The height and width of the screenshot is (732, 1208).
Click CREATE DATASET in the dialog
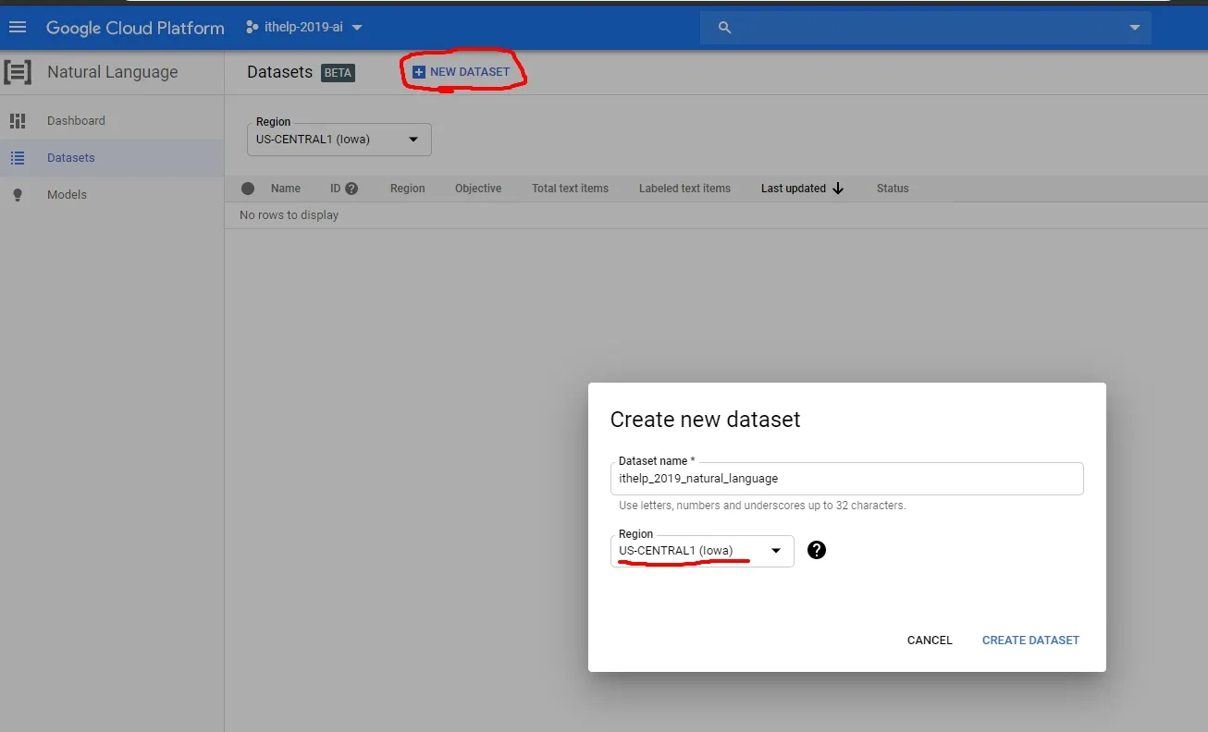click(x=1030, y=640)
